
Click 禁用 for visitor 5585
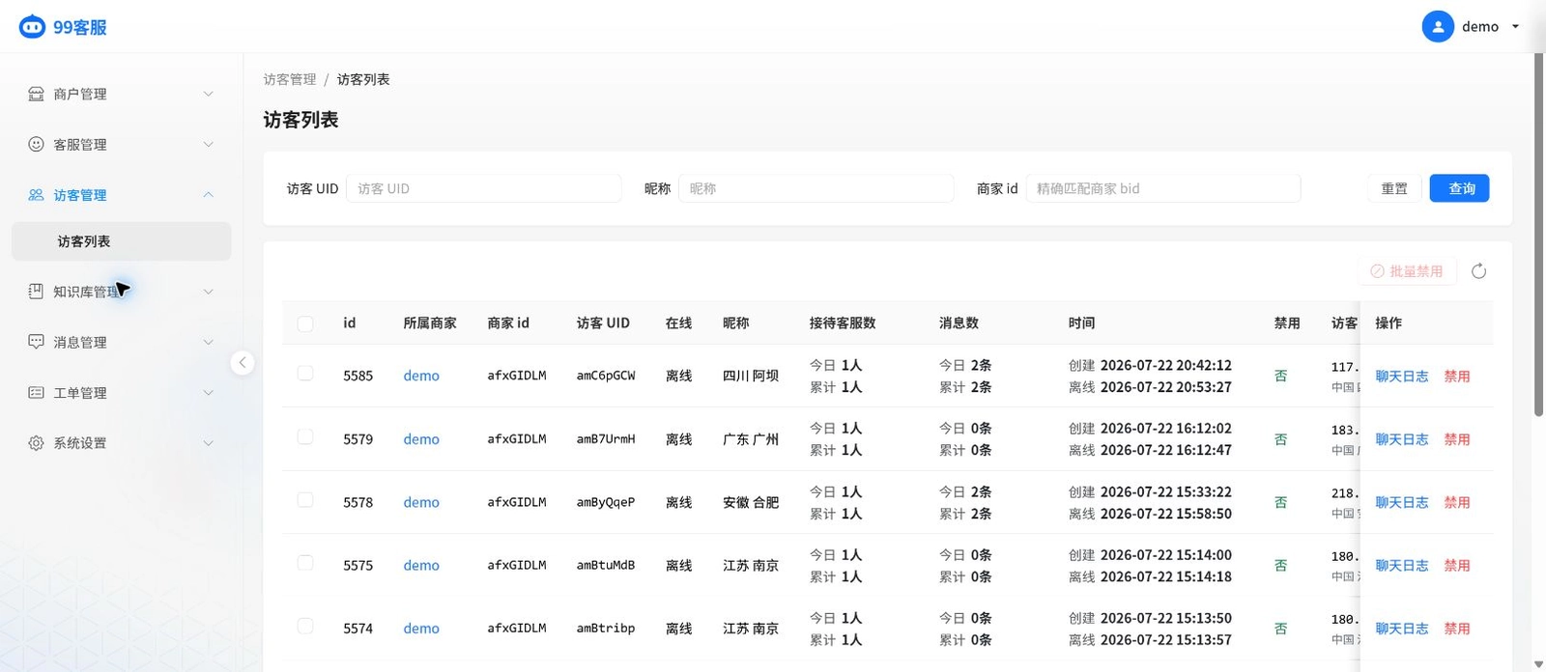[x=1457, y=377]
